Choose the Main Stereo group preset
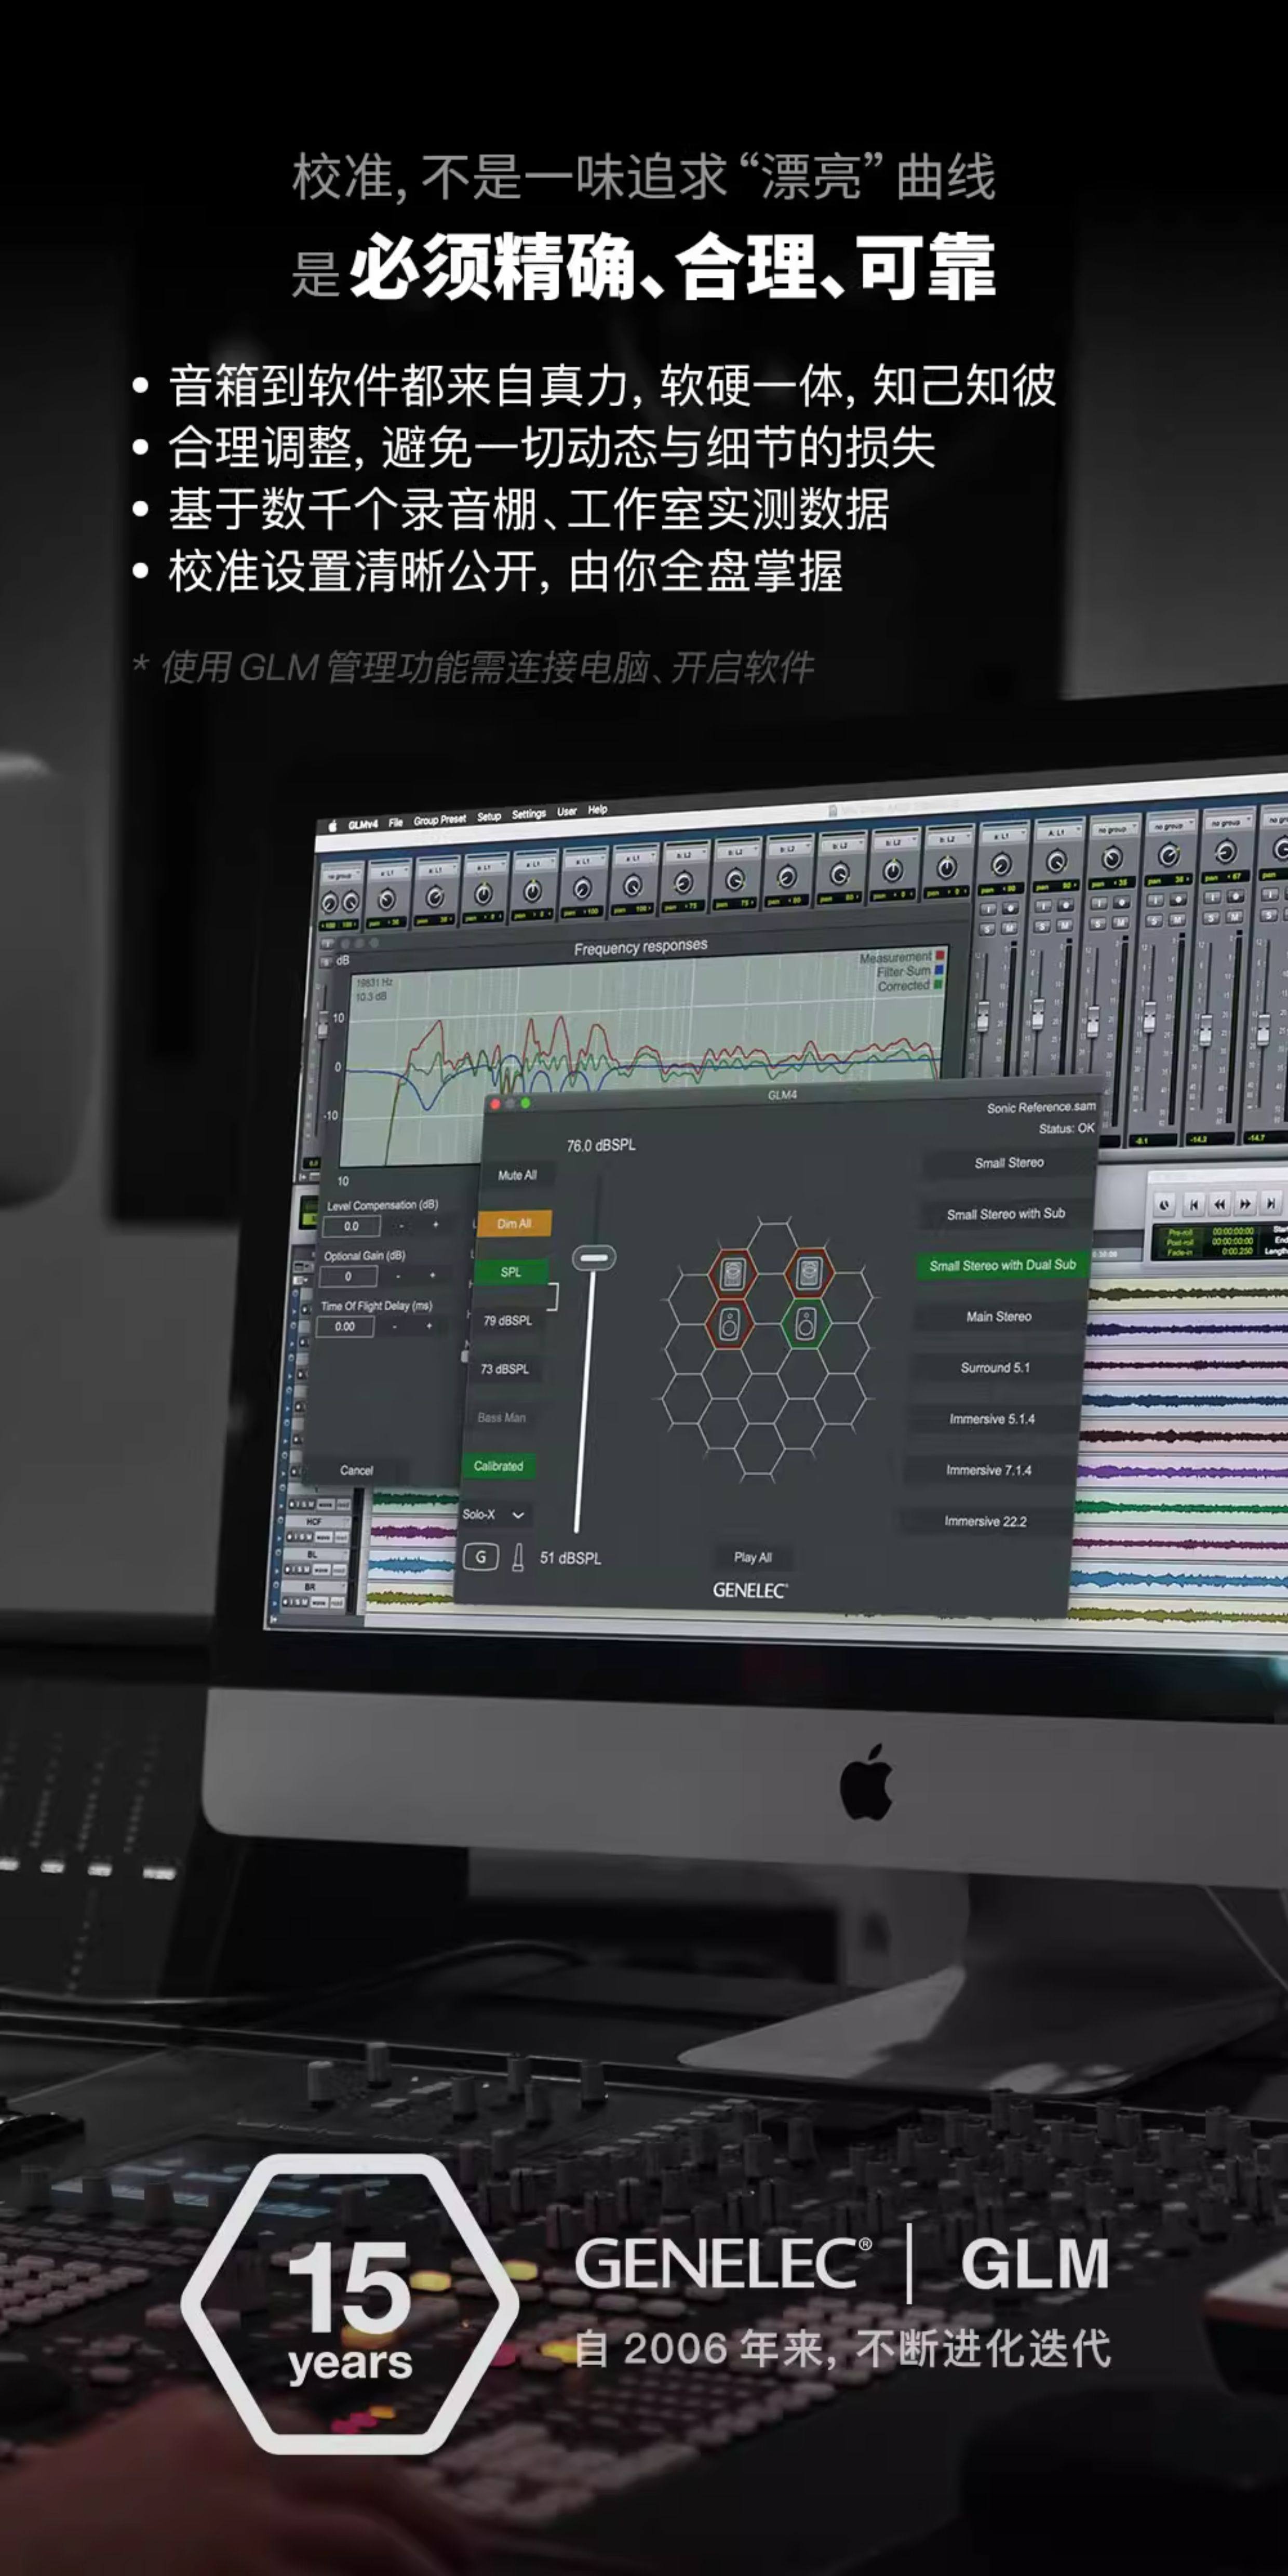The image size is (1288, 2576). 998,1316
